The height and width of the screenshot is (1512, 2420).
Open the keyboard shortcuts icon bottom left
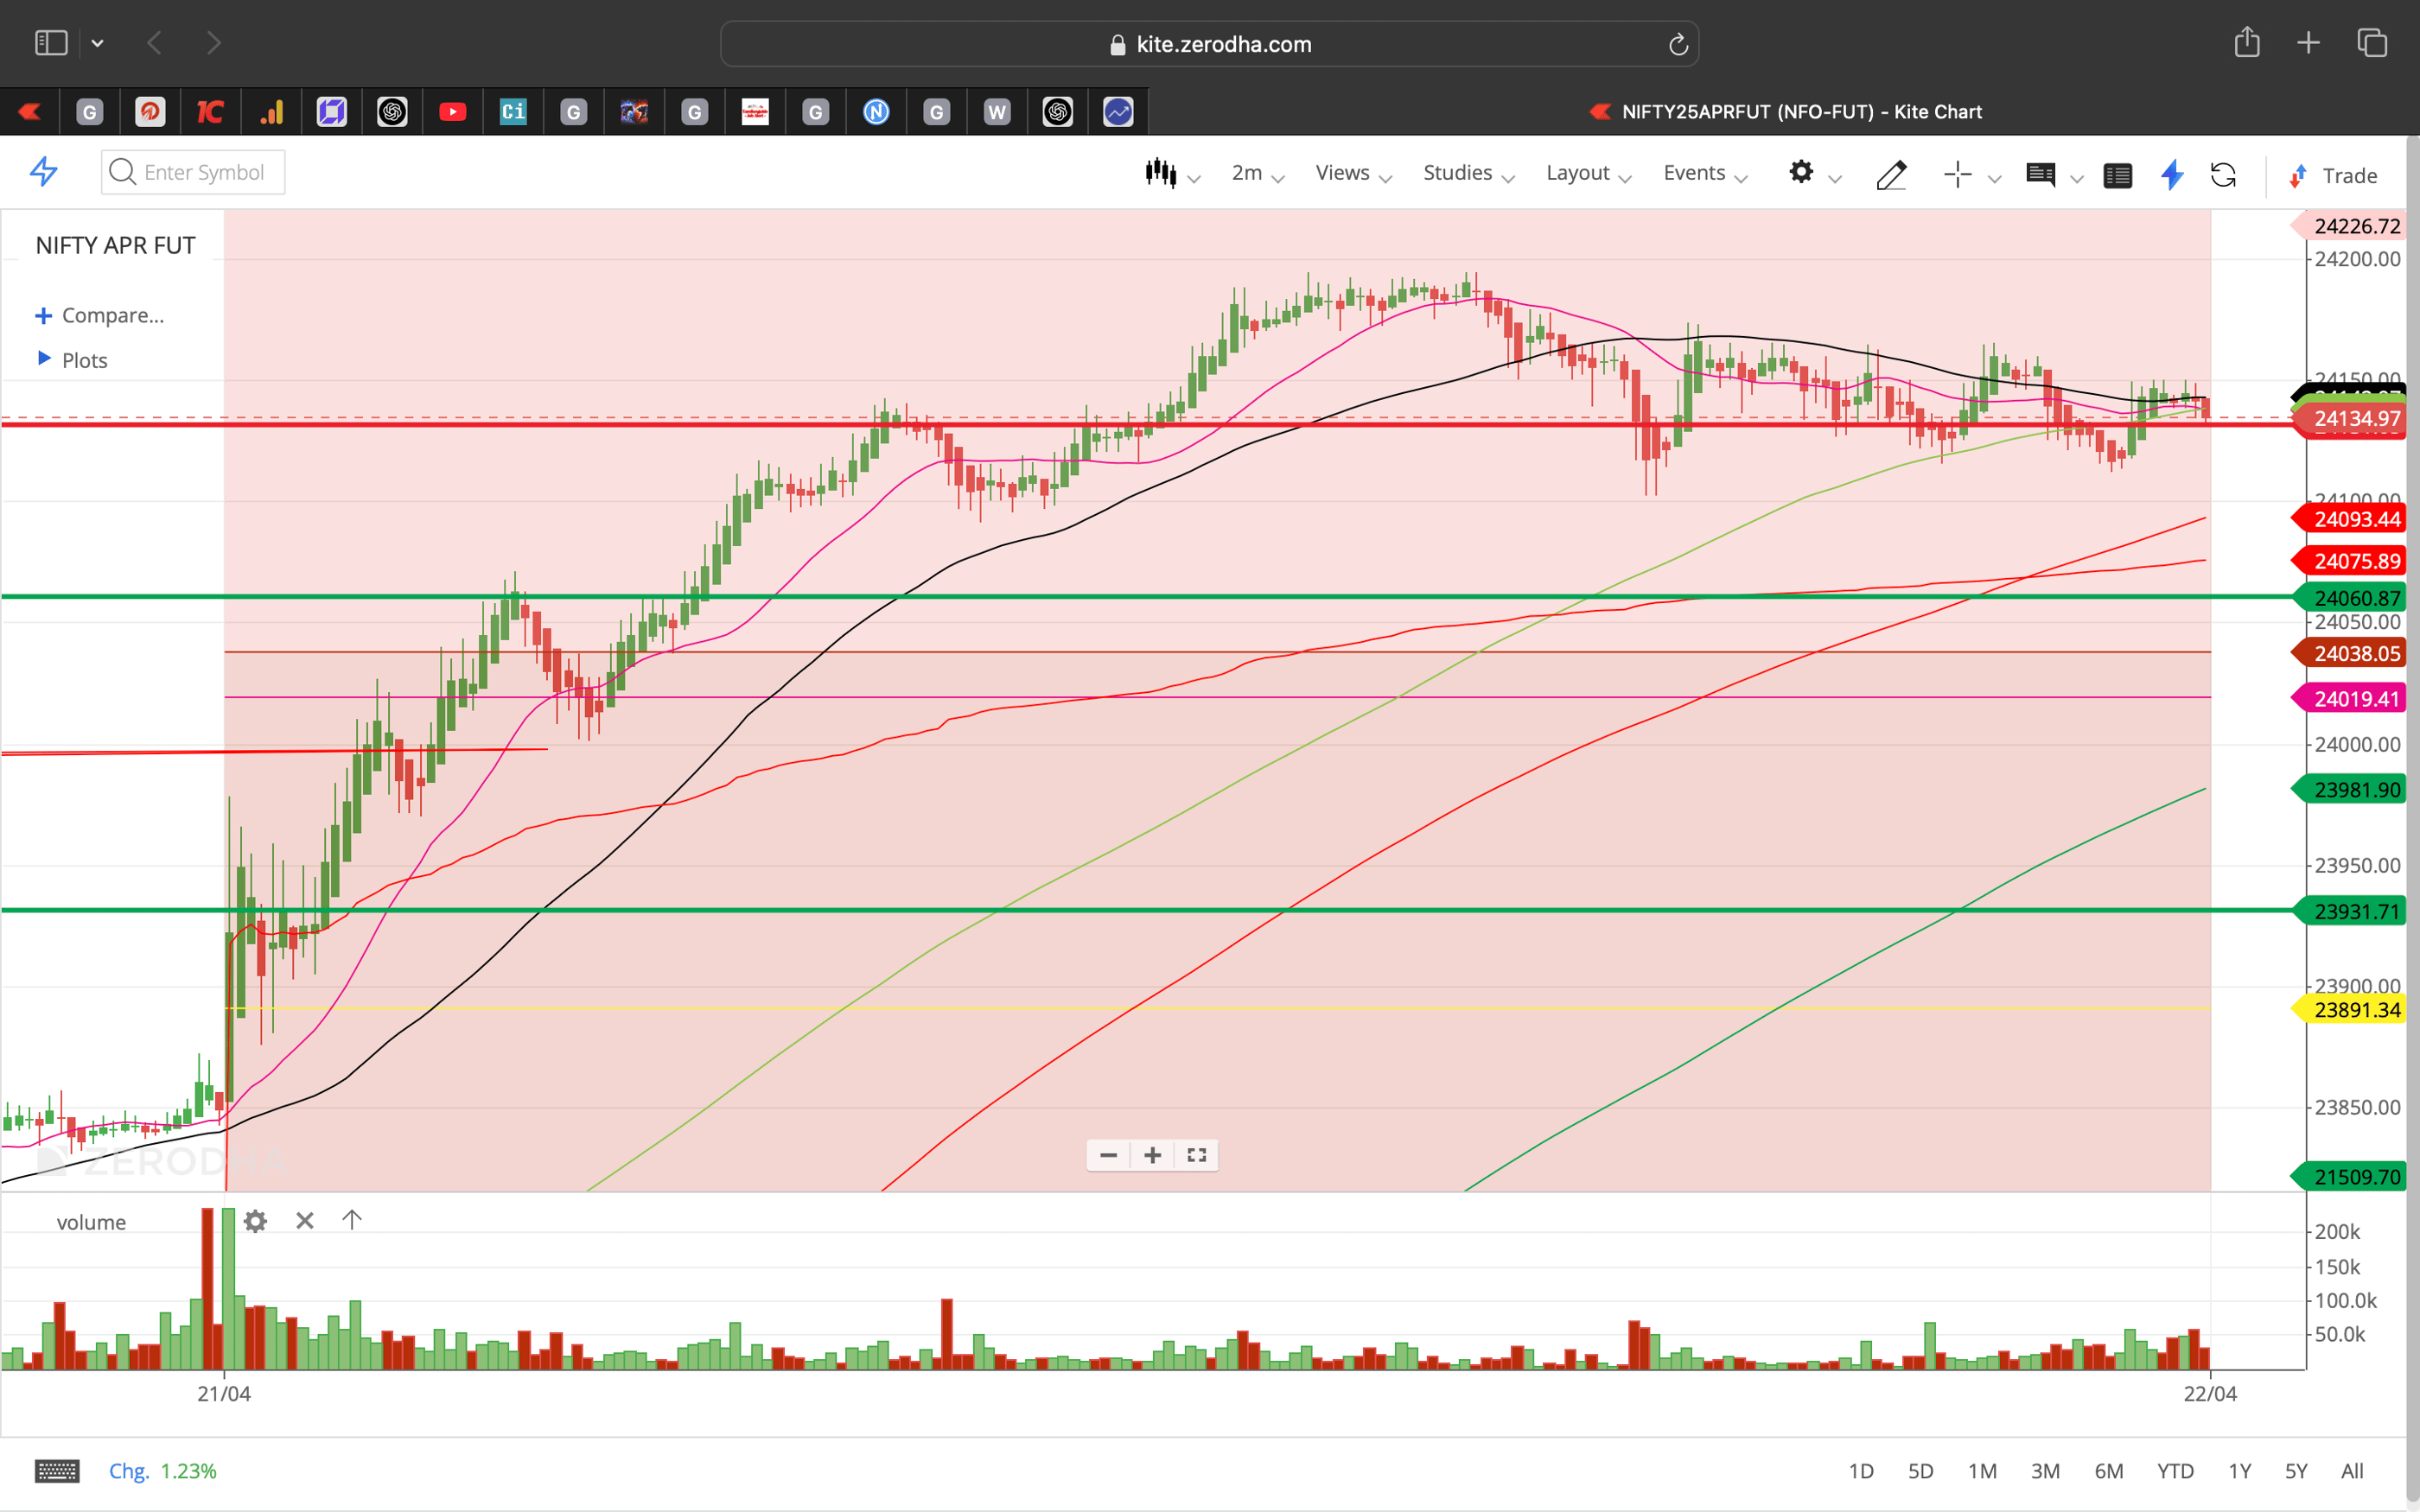coord(57,1470)
